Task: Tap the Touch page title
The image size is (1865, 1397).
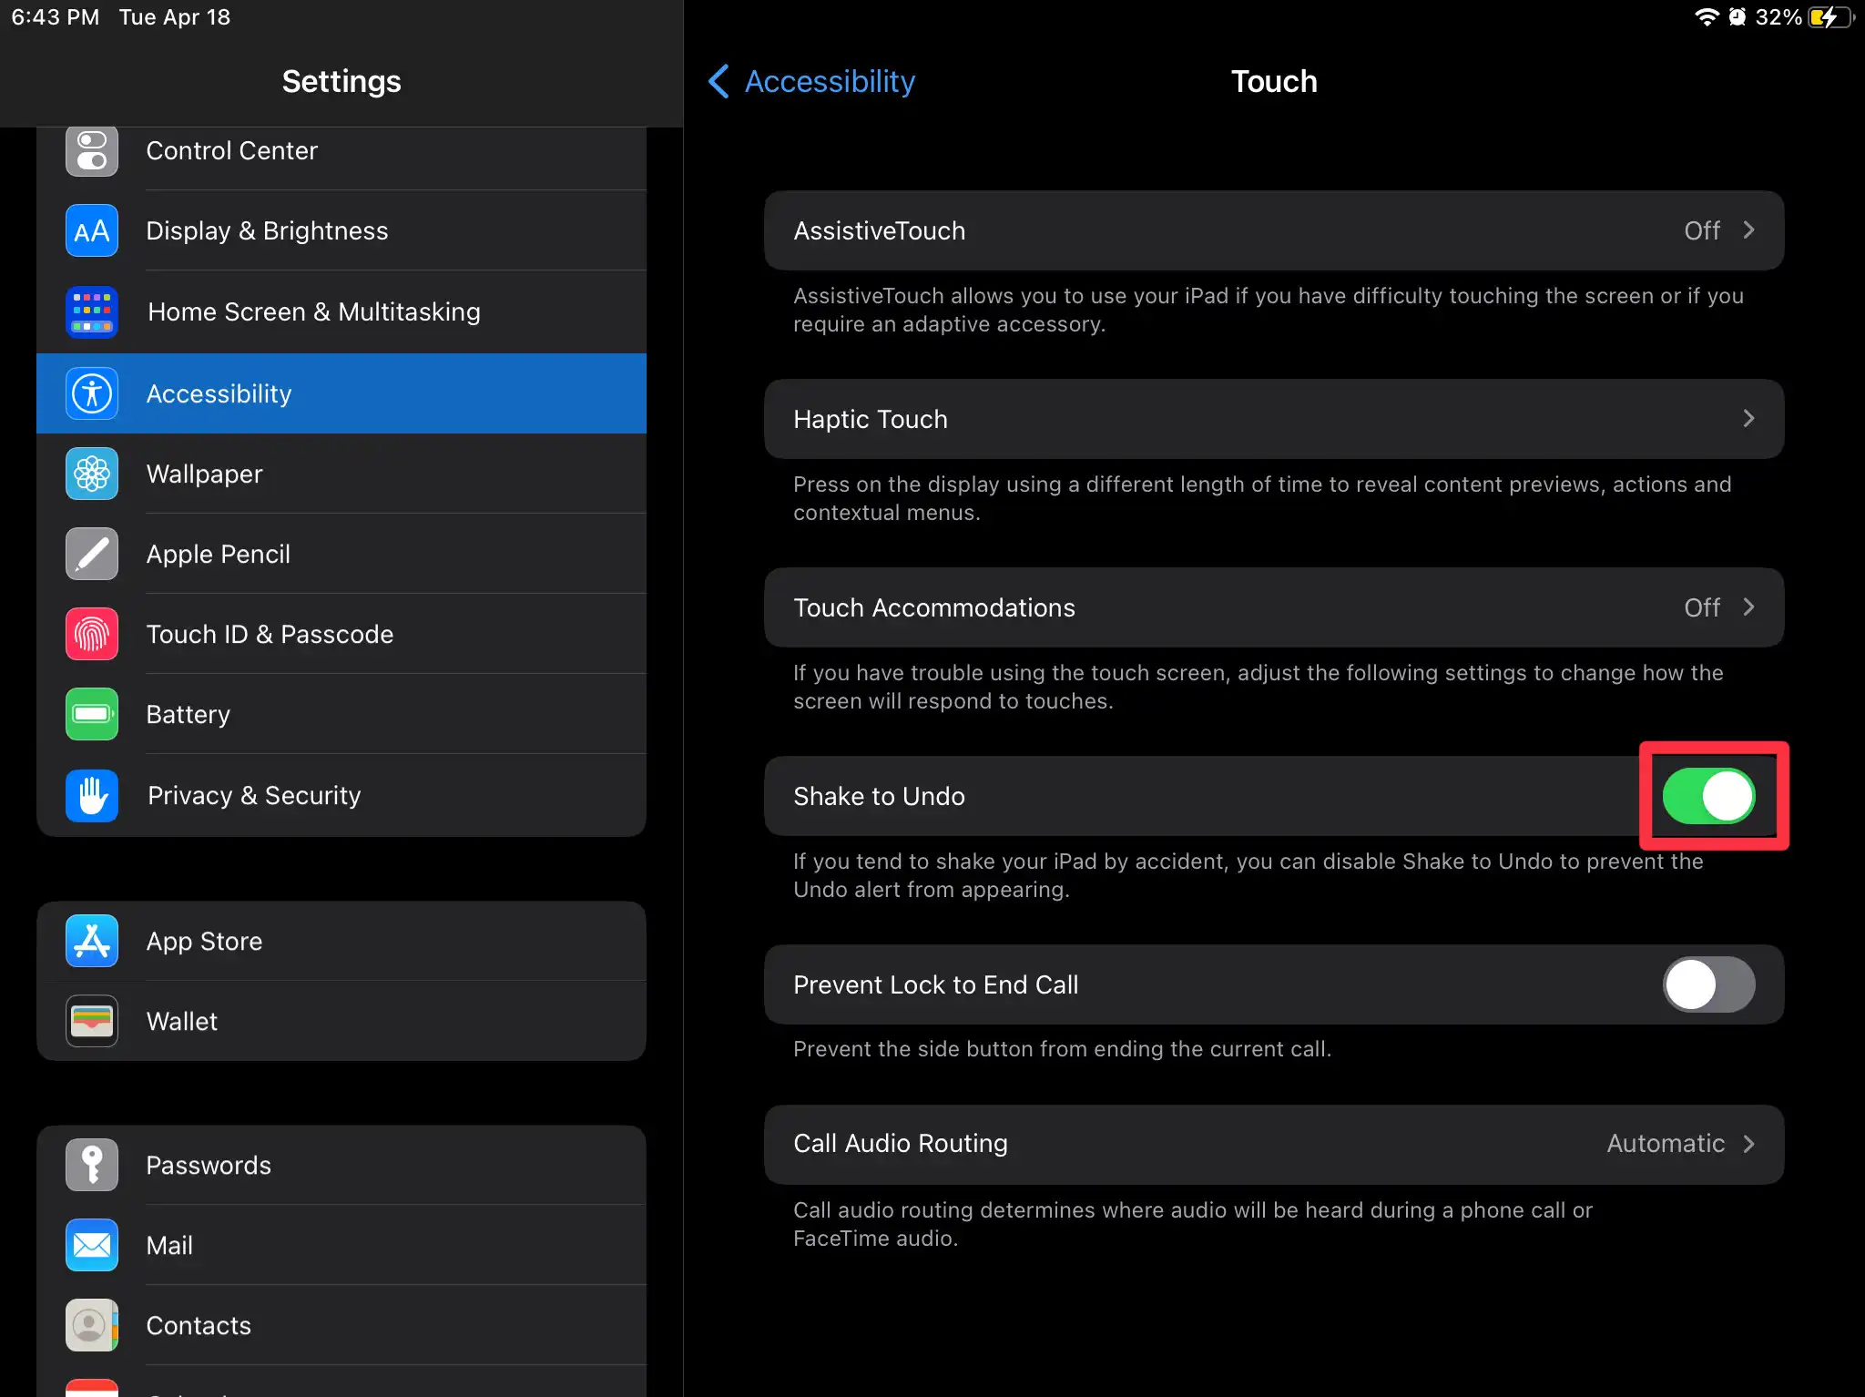Action: [1274, 81]
